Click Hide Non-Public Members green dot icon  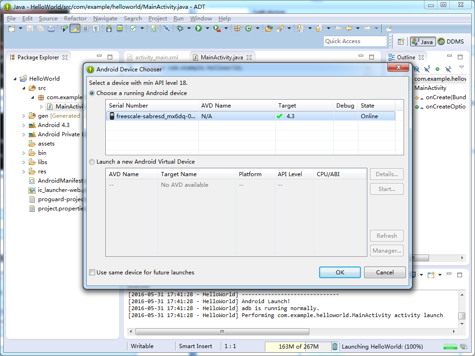click(x=437, y=69)
